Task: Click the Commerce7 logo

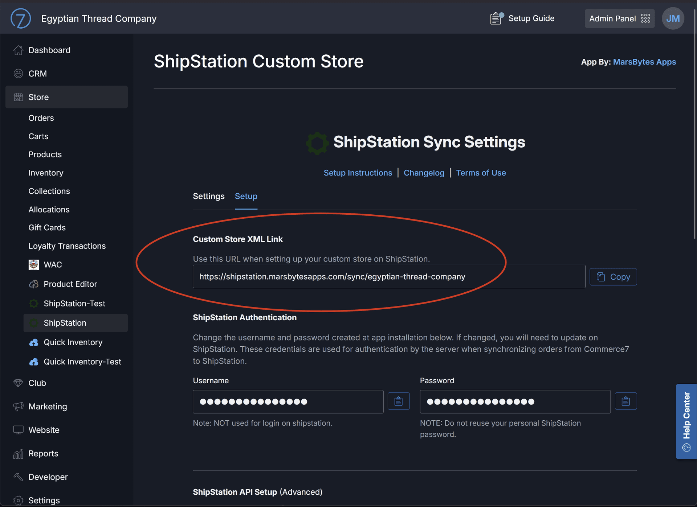Action: 21,18
